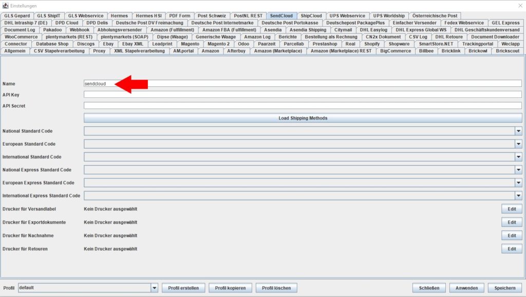Image resolution: width=526 pixels, height=297 pixels.
Task: Close the Einstellungen window
Action: (x=520, y=6)
